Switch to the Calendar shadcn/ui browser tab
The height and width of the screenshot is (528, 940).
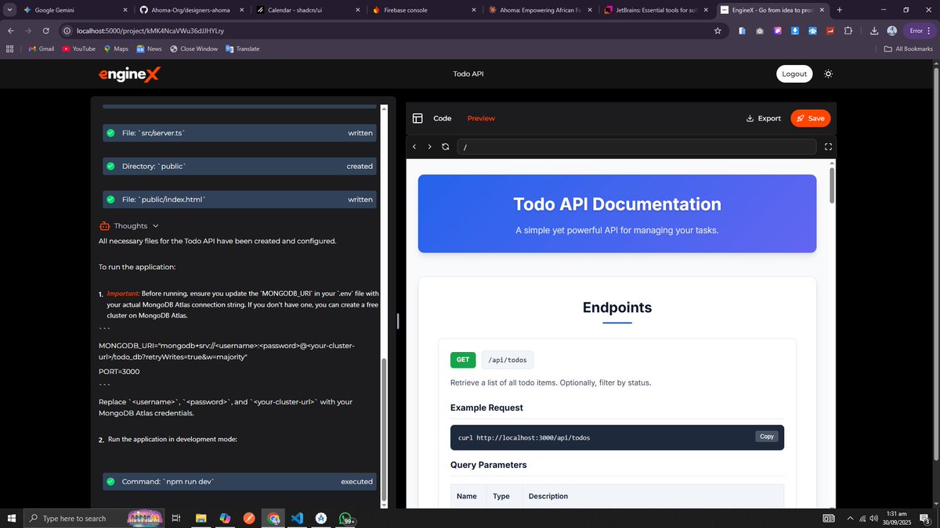309,10
